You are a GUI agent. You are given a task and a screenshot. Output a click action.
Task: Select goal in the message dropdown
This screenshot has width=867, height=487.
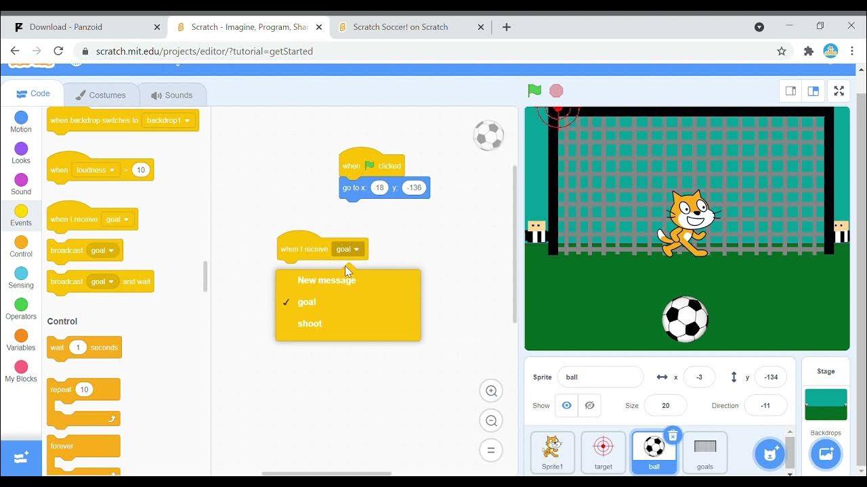[x=307, y=302]
